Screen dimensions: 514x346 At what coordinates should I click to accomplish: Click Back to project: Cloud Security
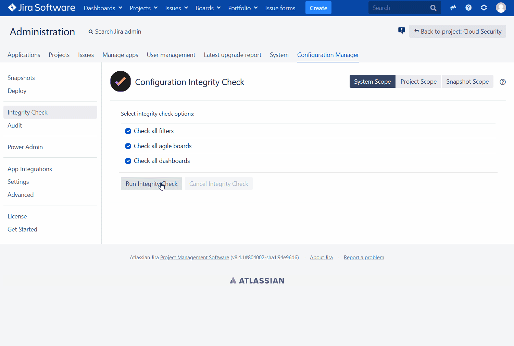click(x=457, y=31)
